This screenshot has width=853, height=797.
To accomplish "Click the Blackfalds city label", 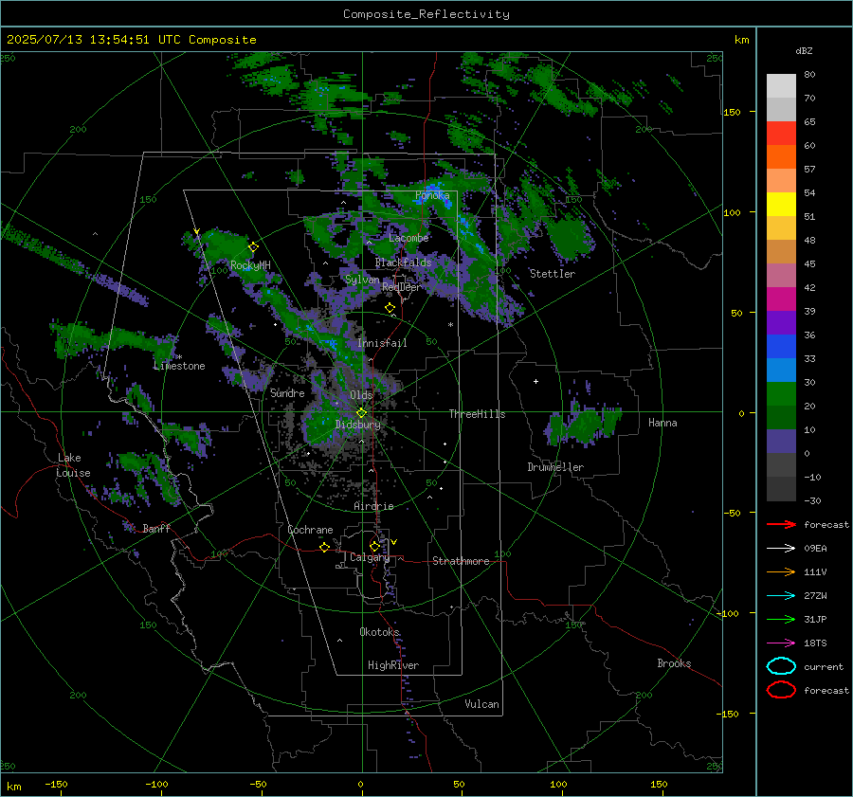I will click(403, 263).
